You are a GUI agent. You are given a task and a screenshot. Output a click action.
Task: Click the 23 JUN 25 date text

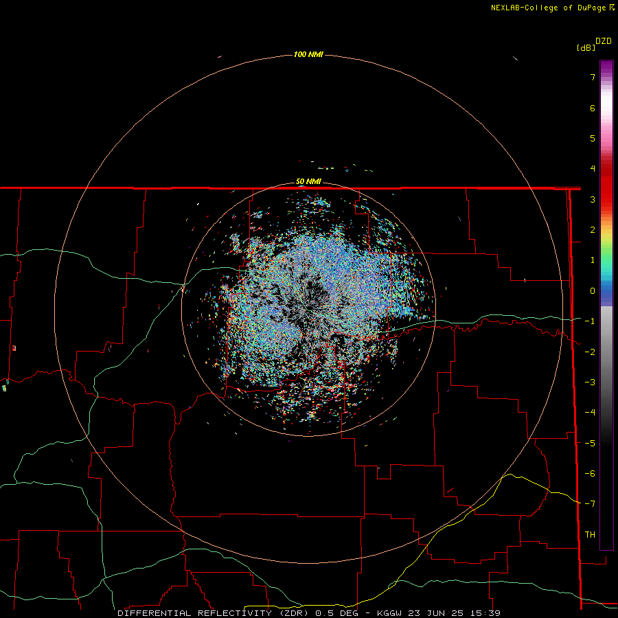point(437,613)
